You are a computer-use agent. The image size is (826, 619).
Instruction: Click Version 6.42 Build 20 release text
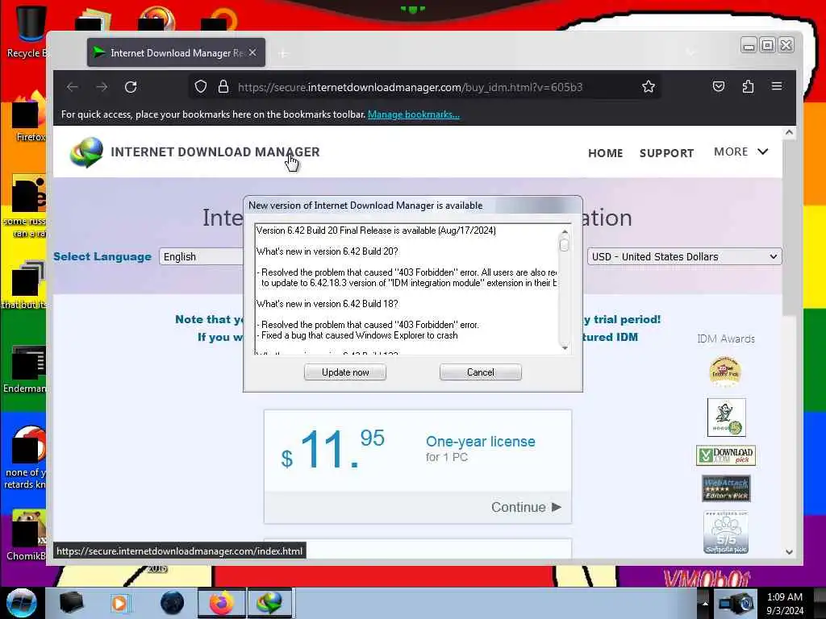pyautogui.click(x=376, y=230)
